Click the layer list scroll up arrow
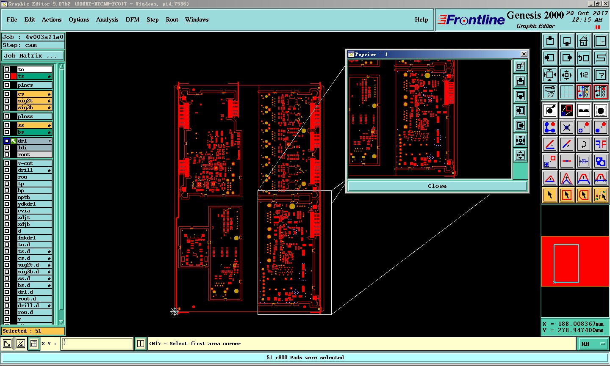610x366 pixels. [61, 66]
